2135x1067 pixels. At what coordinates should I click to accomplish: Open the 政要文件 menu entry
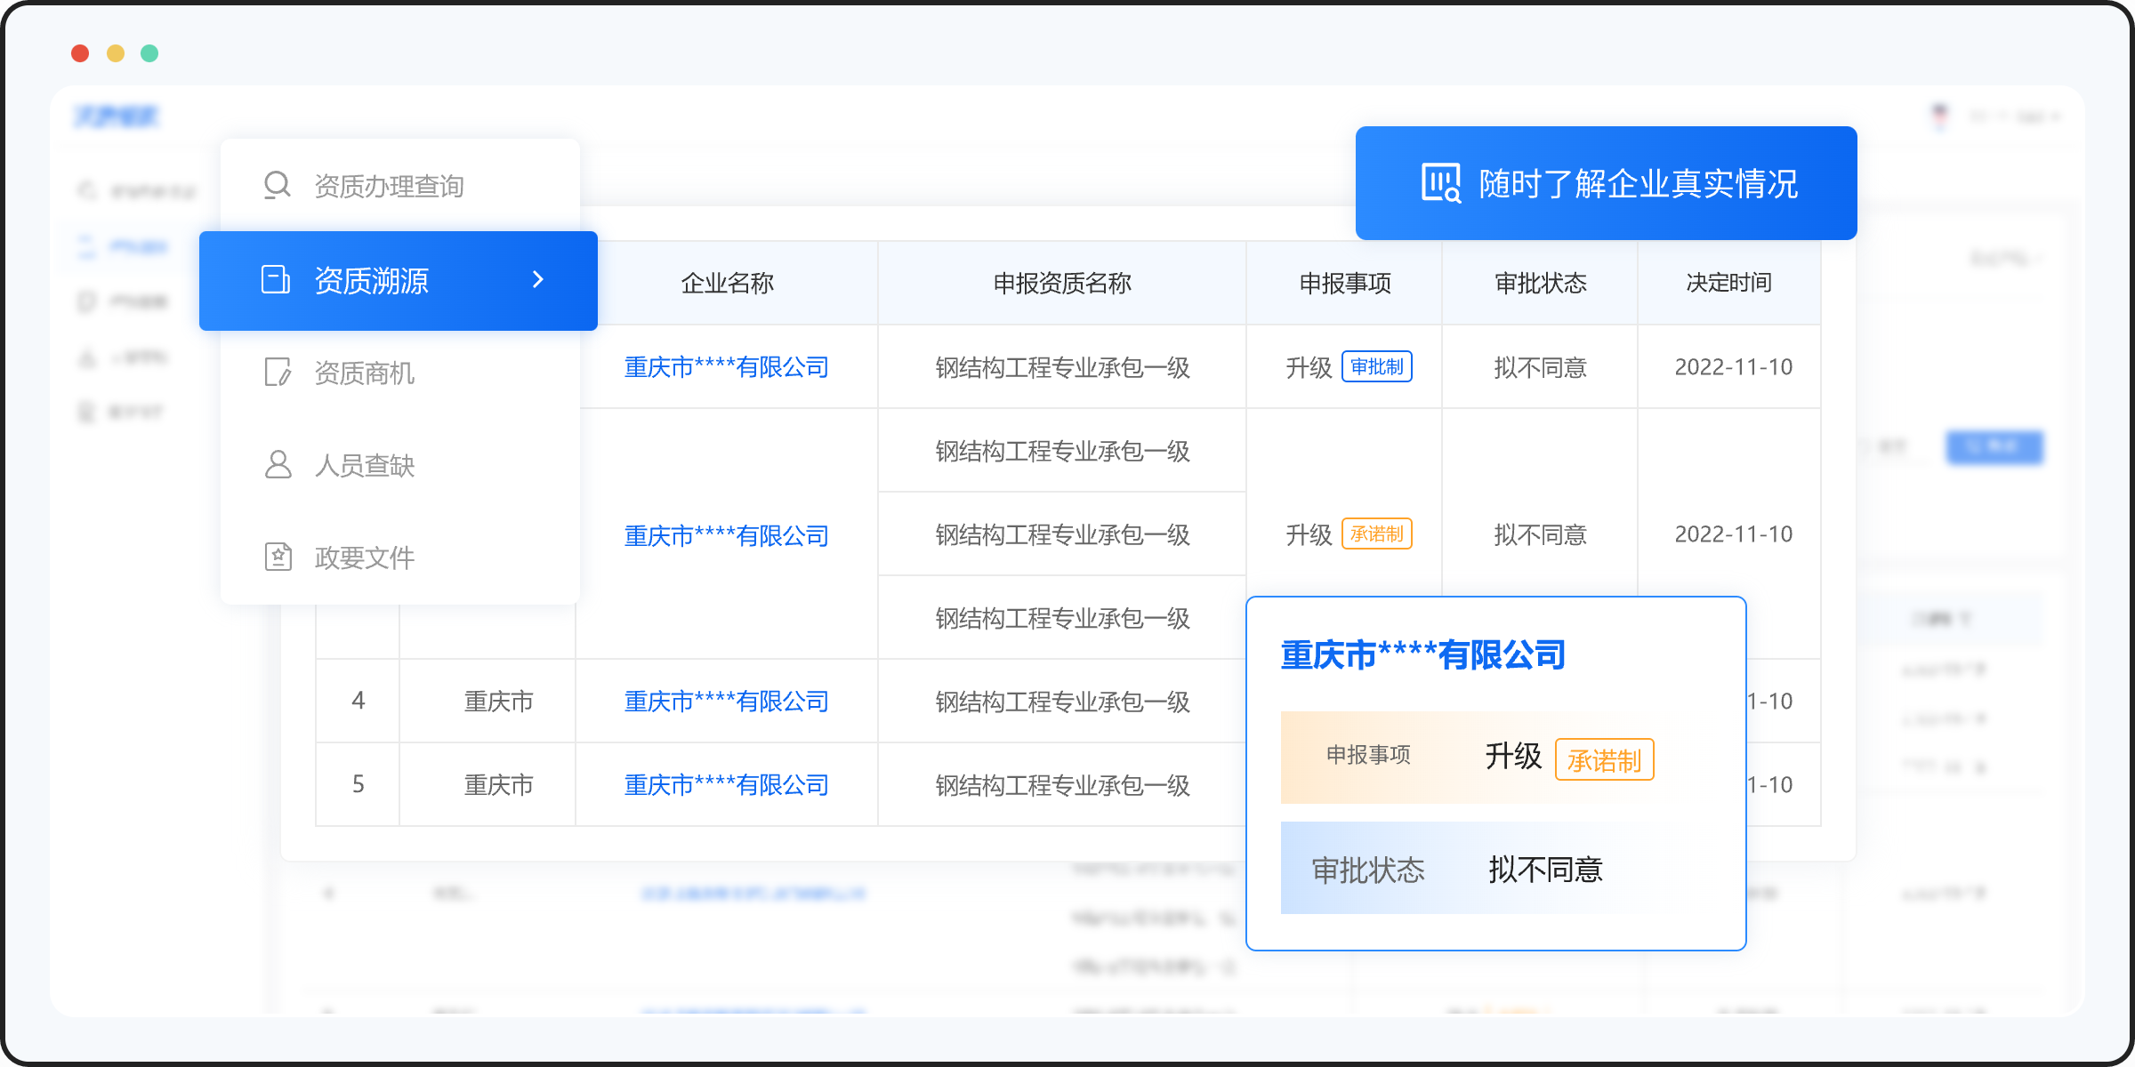[400, 558]
